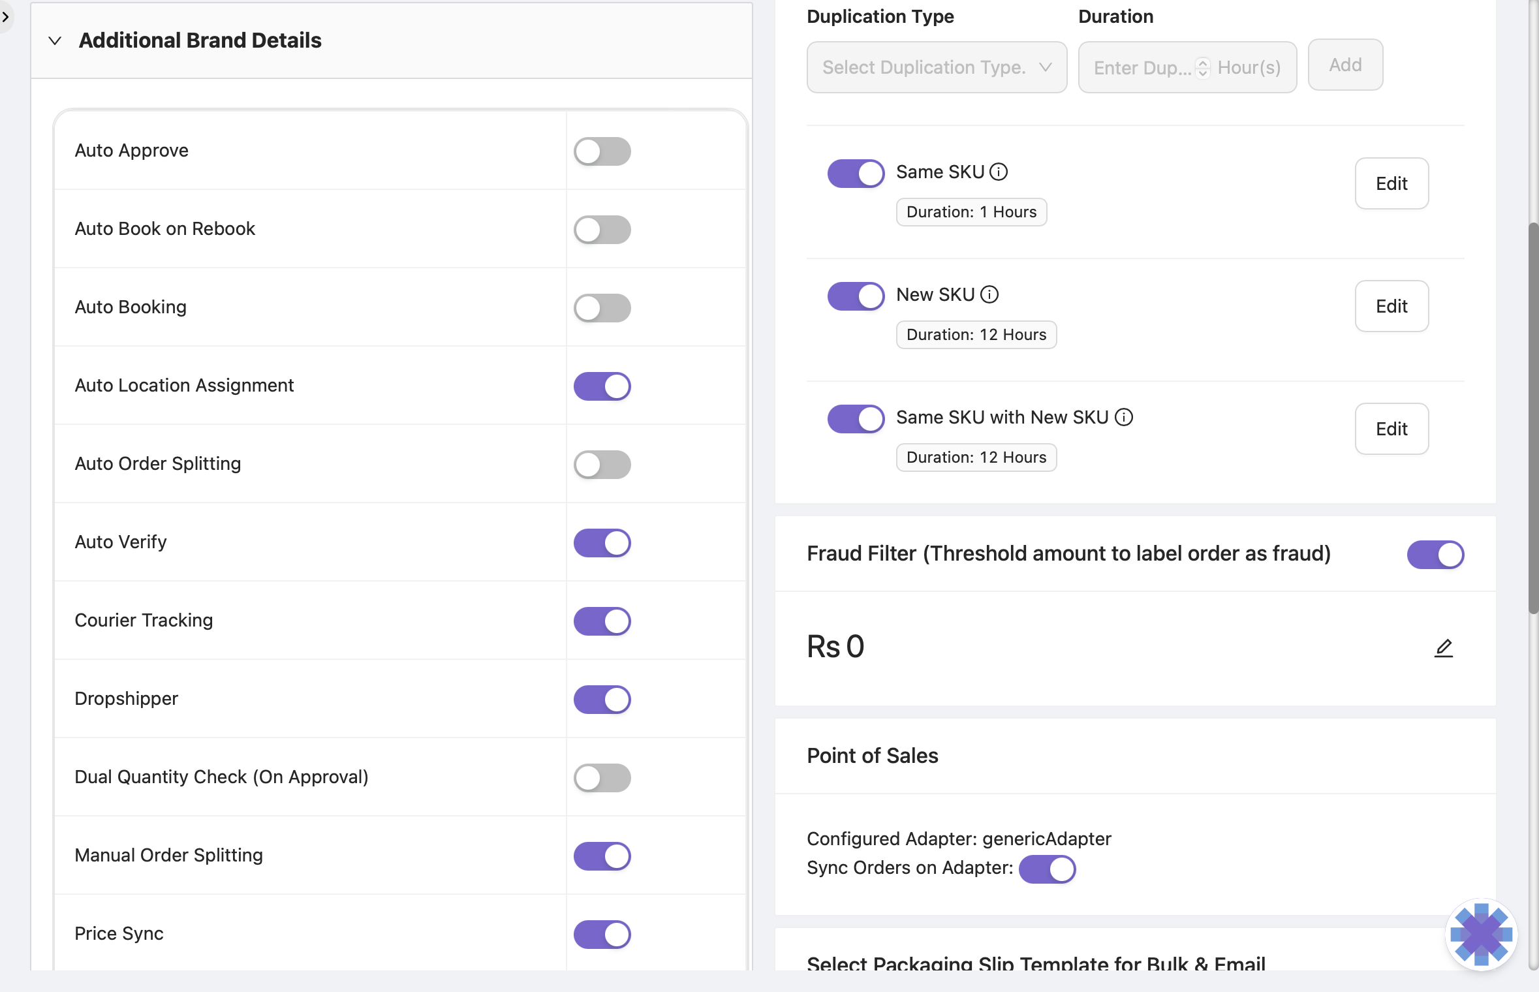Image resolution: width=1539 pixels, height=992 pixels.
Task: Expand the left sidebar arrow
Action: 5,16
